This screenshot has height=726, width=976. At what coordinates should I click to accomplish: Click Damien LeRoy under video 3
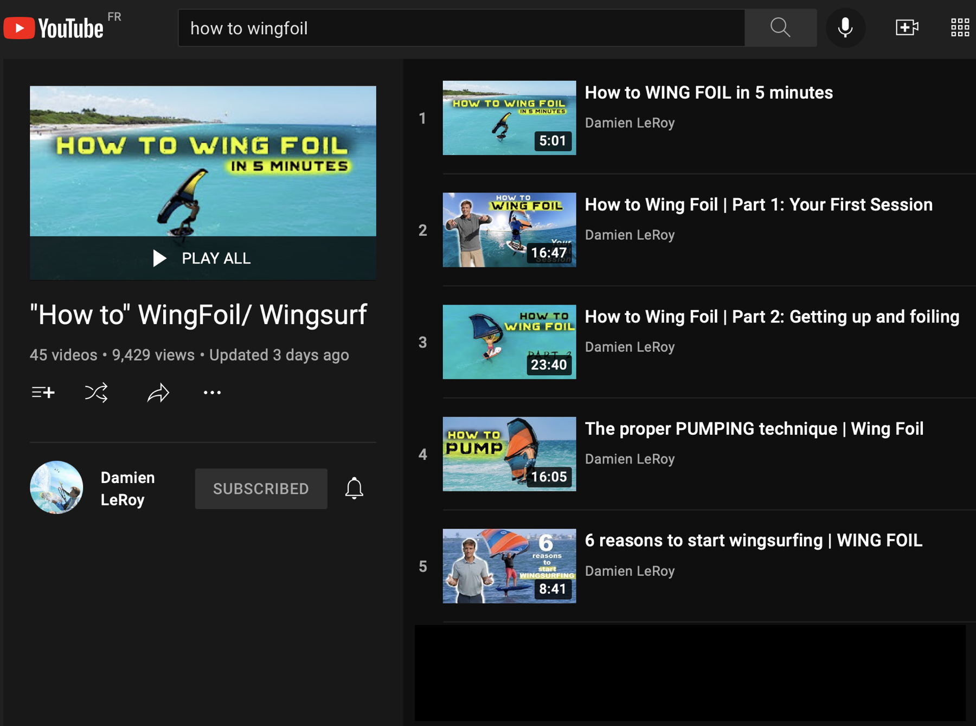[x=630, y=347]
